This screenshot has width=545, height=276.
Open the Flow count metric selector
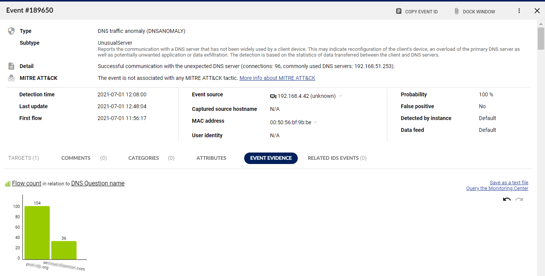coord(26,183)
